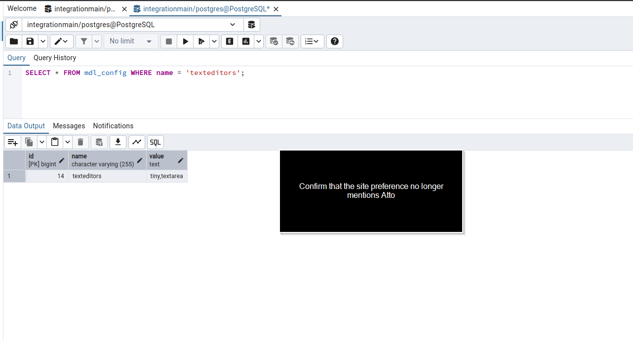Switch to the Query tab
The width and height of the screenshot is (633, 341).
coord(16,58)
